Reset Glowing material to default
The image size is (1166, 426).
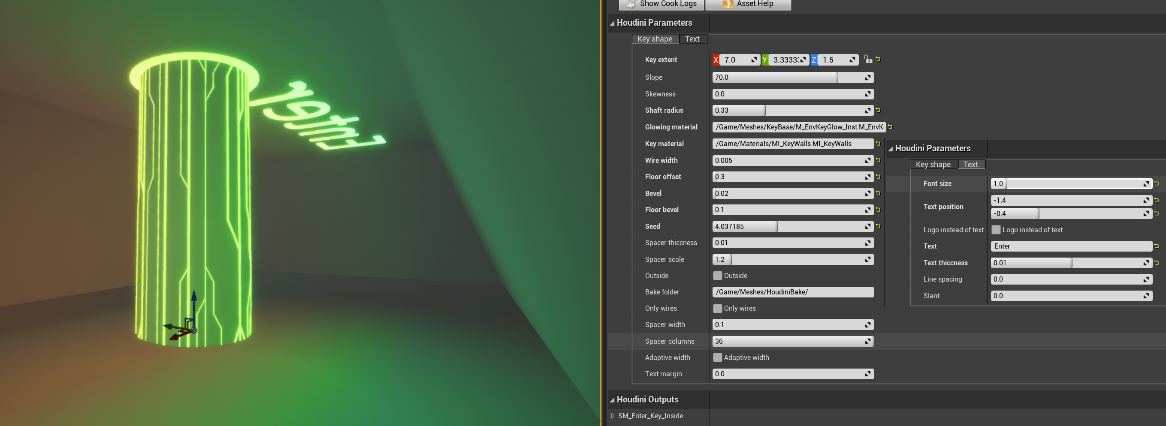tap(890, 126)
